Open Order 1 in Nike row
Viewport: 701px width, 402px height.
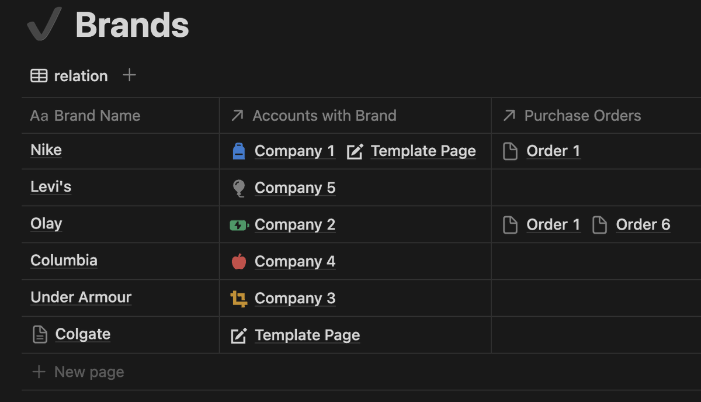[553, 151]
